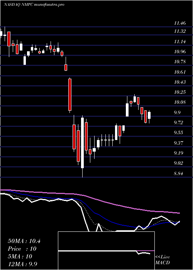
Task: Click the 9.37 price axis label
Action: click(x=178, y=143)
